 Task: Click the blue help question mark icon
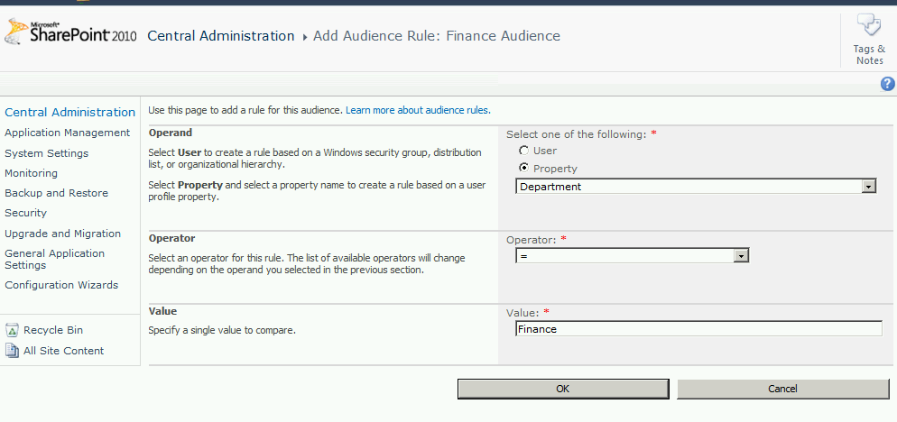click(887, 84)
